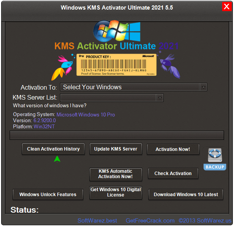This screenshot has width=234, height=226.
Task: Click the ©2013 SoftWarez.us link
Action: tap(205, 221)
